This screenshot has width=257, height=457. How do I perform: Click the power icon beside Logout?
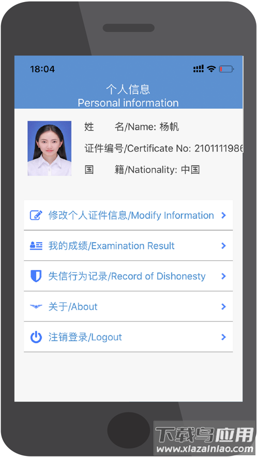pyautogui.click(x=36, y=337)
